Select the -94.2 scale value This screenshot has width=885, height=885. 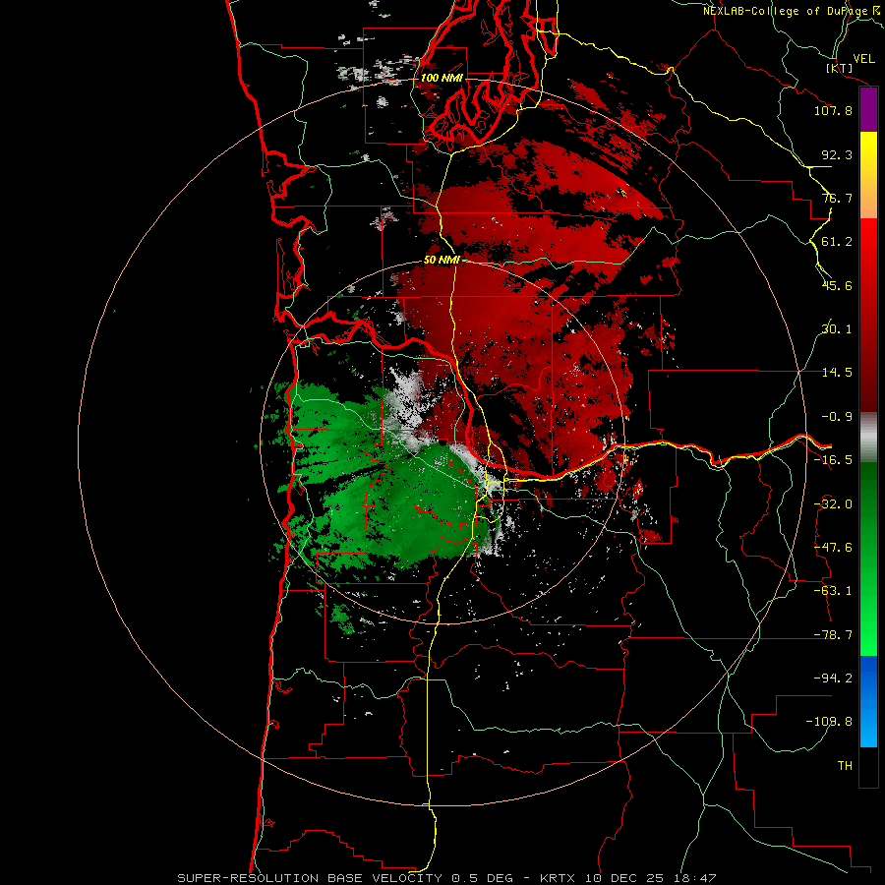coord(833,678)
